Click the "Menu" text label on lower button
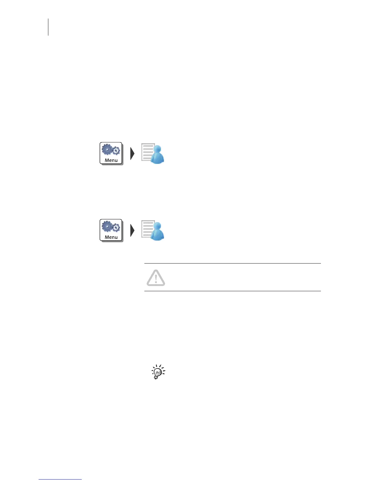This screenshot has height=482, width=372. pos(111,237)
